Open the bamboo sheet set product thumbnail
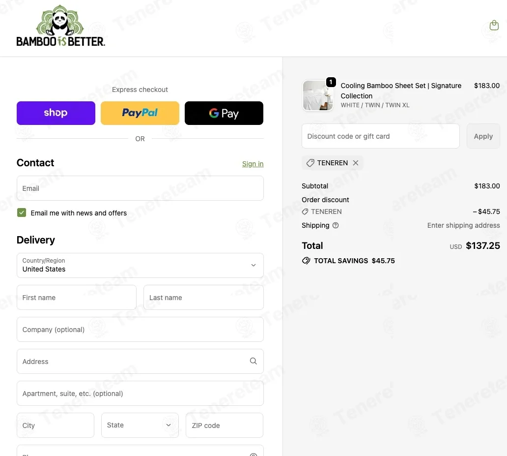 click(x=318, y=95)
